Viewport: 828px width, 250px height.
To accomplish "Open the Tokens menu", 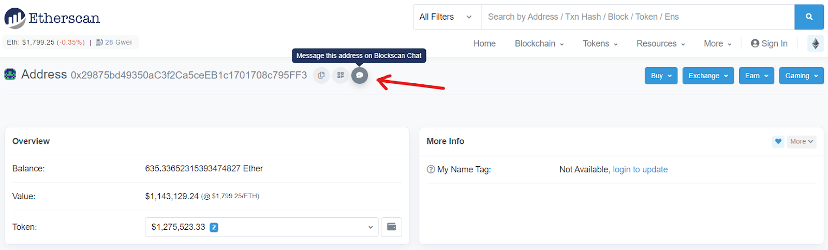I will pos(600,43).
